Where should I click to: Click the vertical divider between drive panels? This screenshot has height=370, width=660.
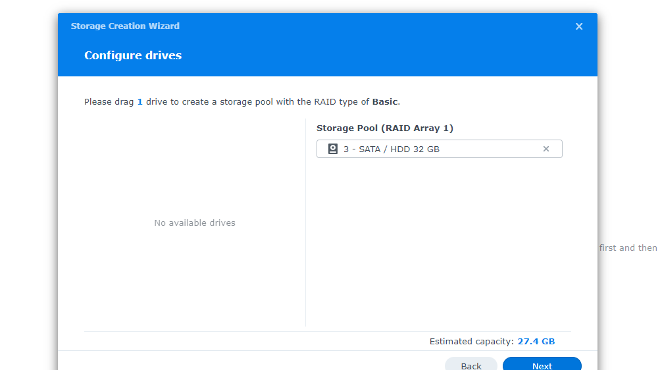(x=305, y=223)
